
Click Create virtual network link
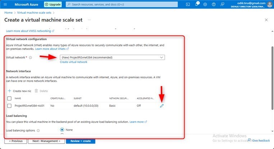coord(74,62)
